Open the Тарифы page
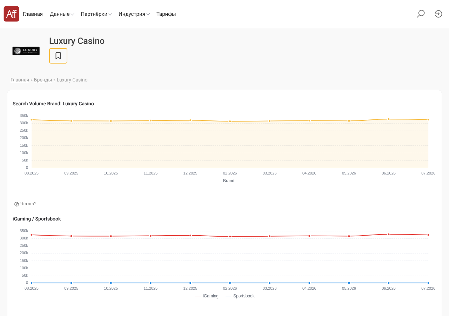The image size is (449, 316). pyautogui.click(x=166, y=14)
